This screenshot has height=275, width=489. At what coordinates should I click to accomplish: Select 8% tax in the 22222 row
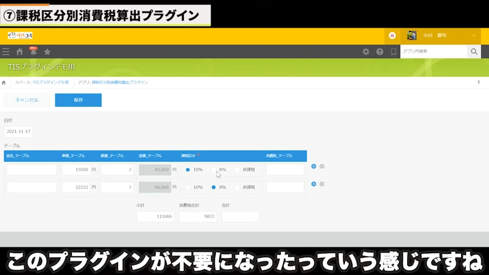pos(214,187)
